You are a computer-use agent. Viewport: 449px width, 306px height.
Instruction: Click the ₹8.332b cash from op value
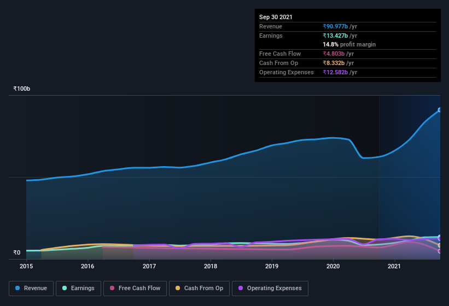[x=334, y=63]
